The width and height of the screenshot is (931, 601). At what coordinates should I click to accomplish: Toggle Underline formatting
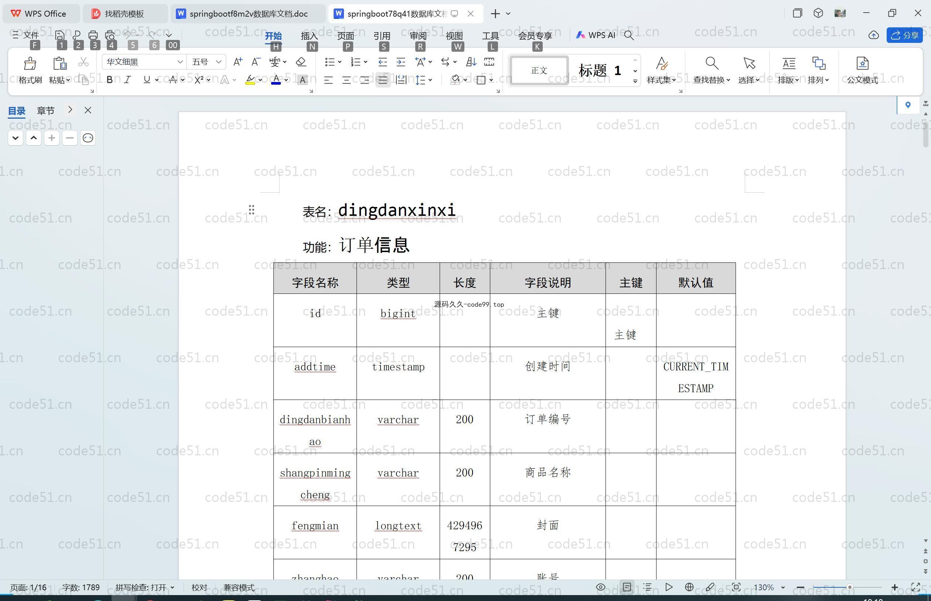147,79
